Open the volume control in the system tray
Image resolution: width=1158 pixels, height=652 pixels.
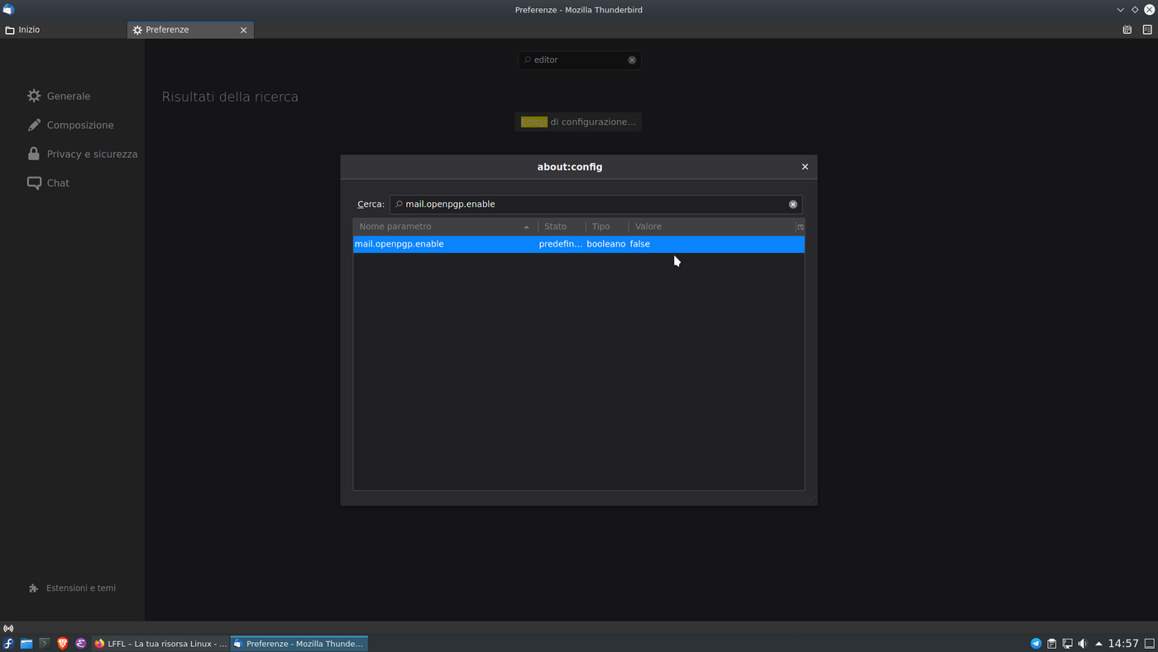(x=1083, y=644)
